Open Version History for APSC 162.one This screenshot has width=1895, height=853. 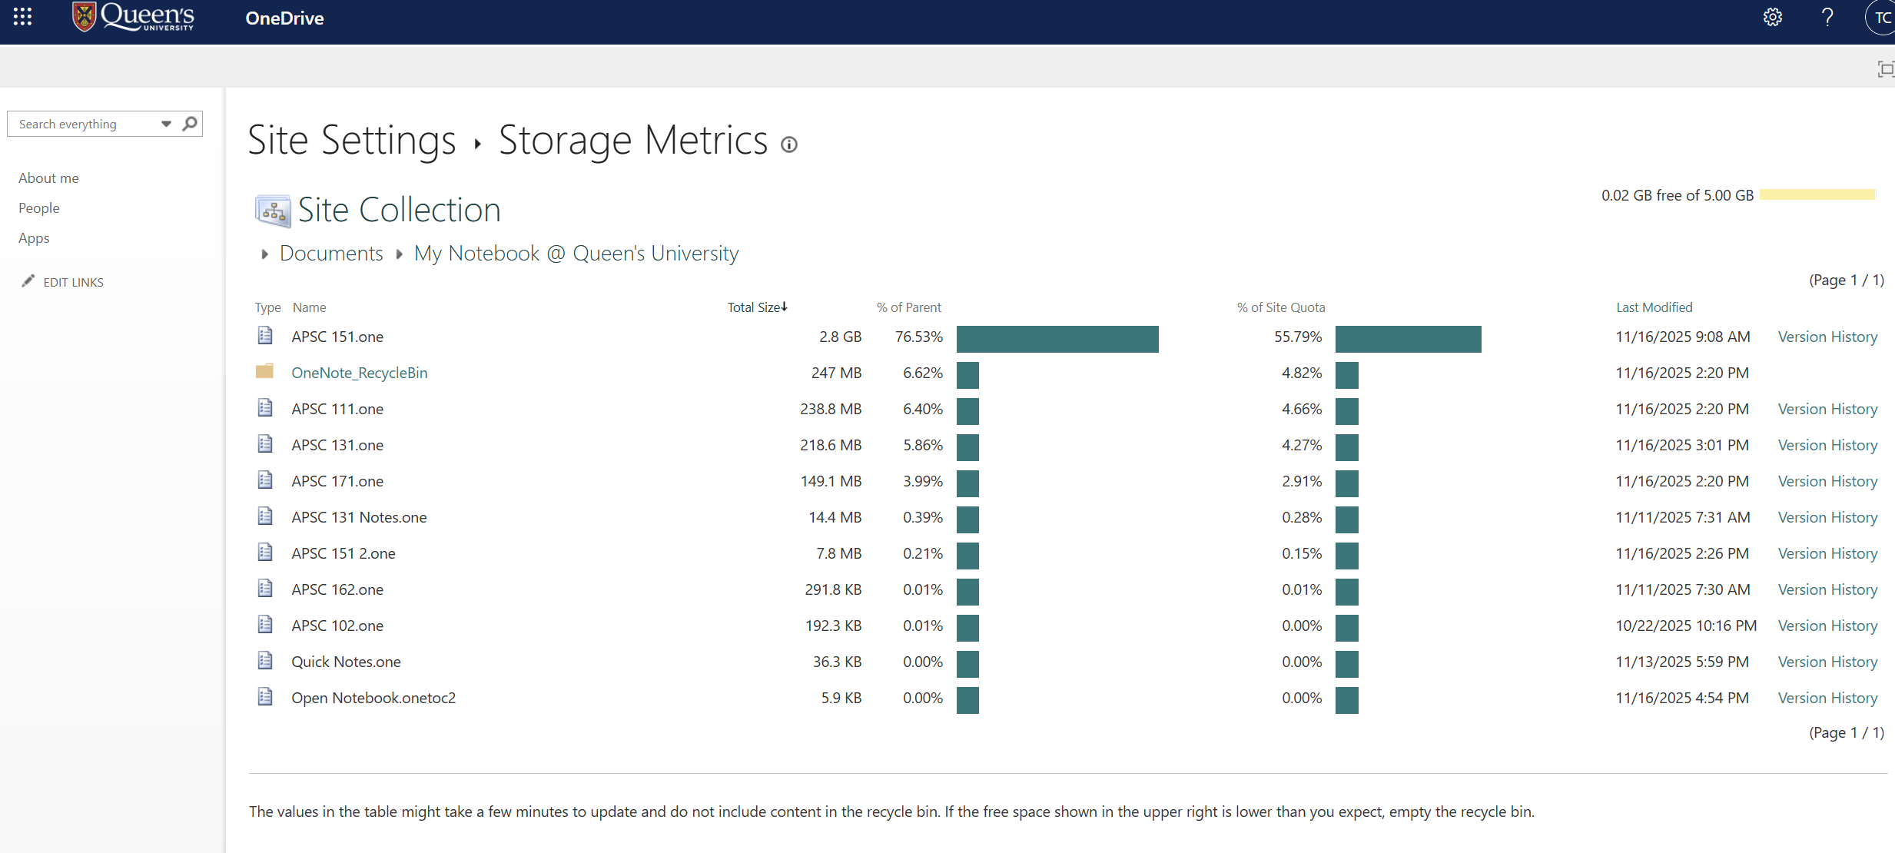click(1827, 589)
